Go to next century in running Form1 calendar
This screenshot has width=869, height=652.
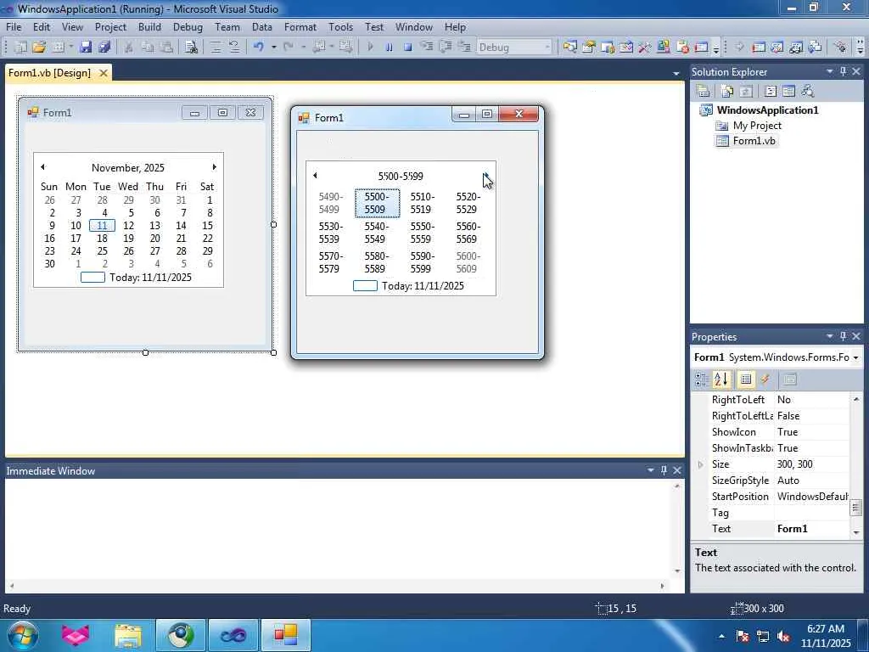tap(486, 176)
